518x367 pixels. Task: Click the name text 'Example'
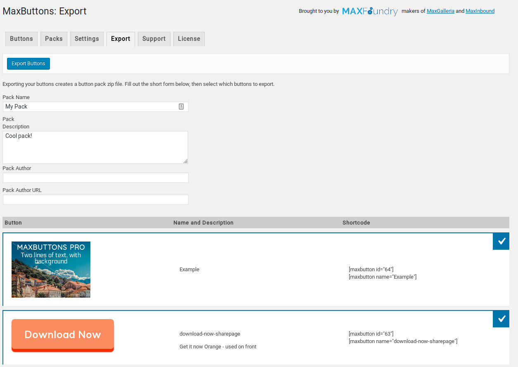click(189, 270)
